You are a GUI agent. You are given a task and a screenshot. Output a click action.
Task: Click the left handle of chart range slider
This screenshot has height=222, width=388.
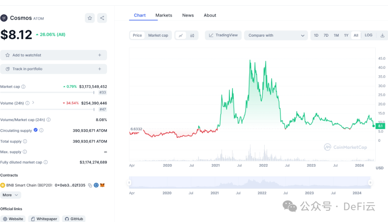pyautogui.click(x=129, y=182)
